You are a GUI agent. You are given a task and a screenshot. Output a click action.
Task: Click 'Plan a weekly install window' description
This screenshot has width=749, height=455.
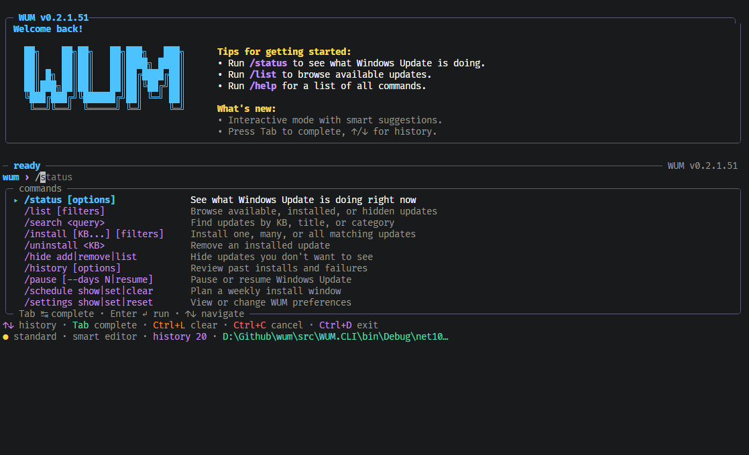pyautogui.click(x=266, y=291)
